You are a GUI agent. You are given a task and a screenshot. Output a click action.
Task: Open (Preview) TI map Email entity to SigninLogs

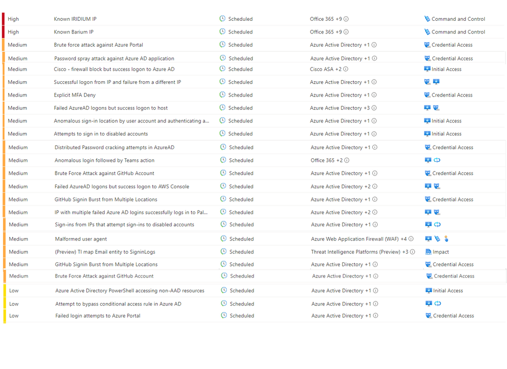coord(105,252)
